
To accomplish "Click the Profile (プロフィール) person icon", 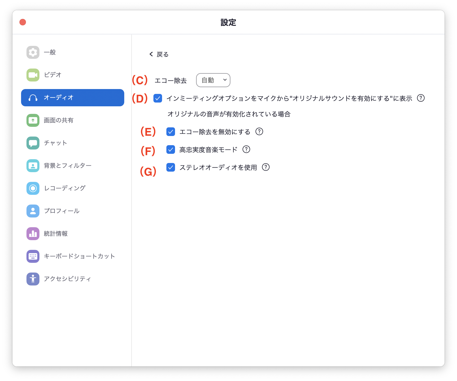I will (33, 211).
